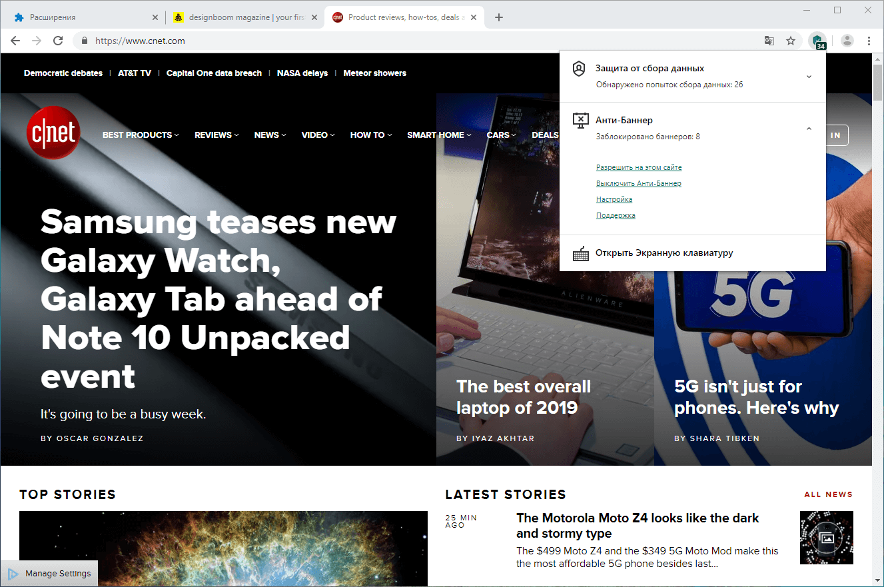This screenshot has height=587, width=884.
Task: Collapse the Анти-Баннер section
Action: tap(809, 129)
